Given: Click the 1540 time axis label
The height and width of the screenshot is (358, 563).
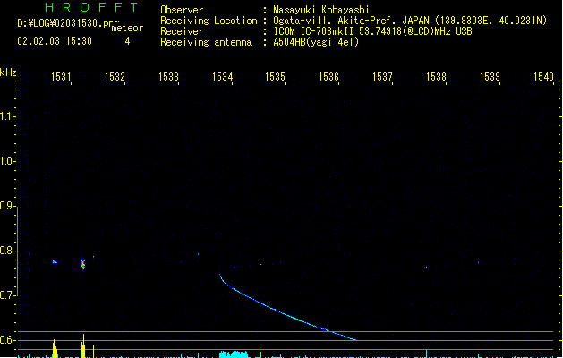Looking at the screenshot, I should (x=543, y=77).
